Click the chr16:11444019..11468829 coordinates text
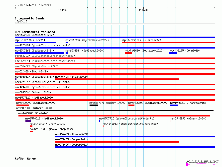Screen dimensions: 222x167 [x=33, y=5]
